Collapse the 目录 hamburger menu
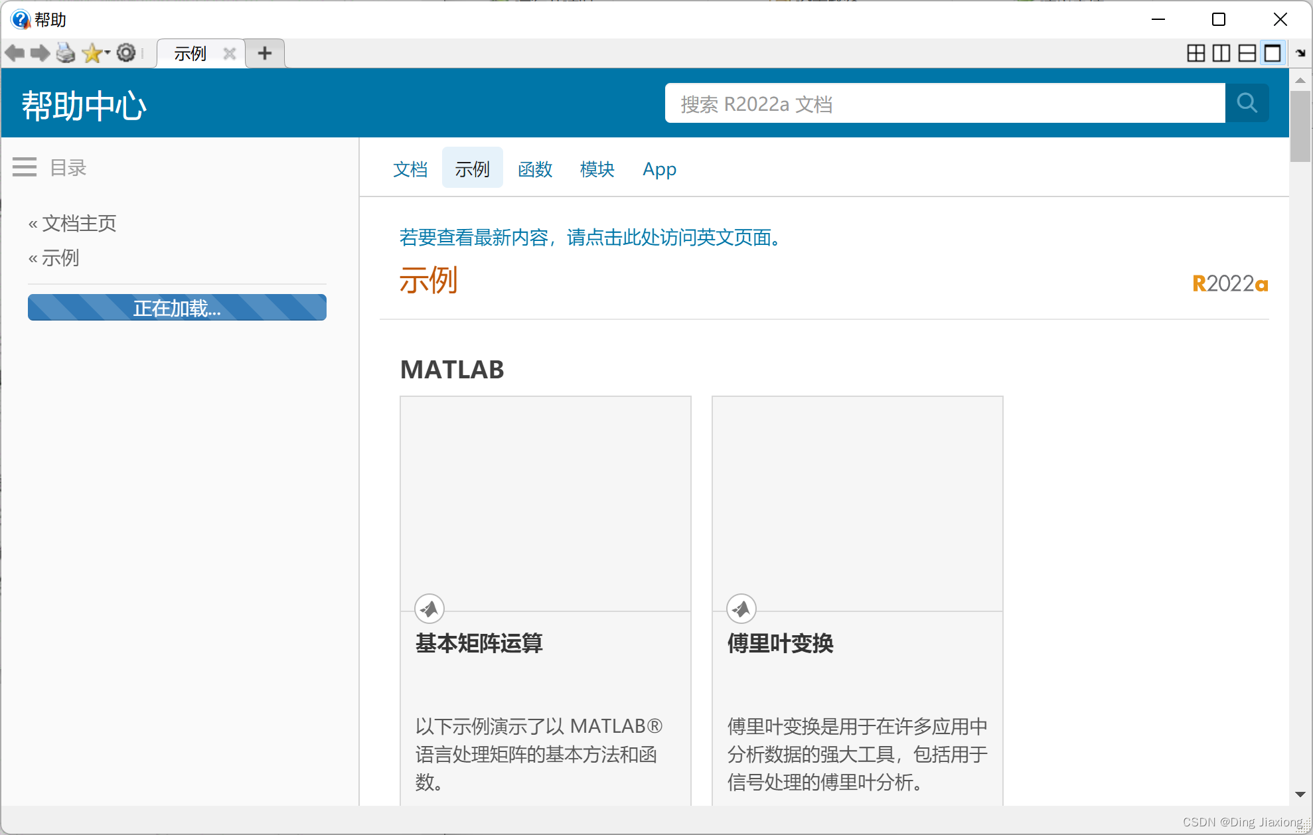1313x835 pixels. coord(25,167)
